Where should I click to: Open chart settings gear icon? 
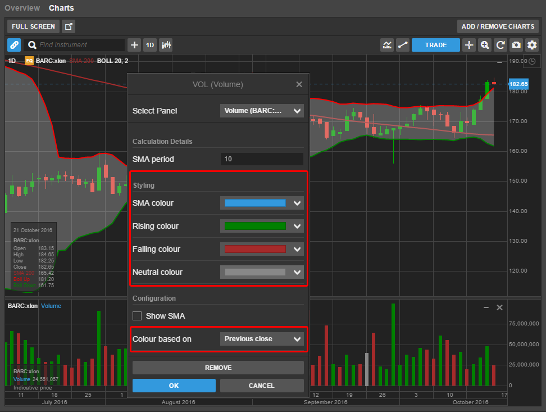(x=531, y=45)
